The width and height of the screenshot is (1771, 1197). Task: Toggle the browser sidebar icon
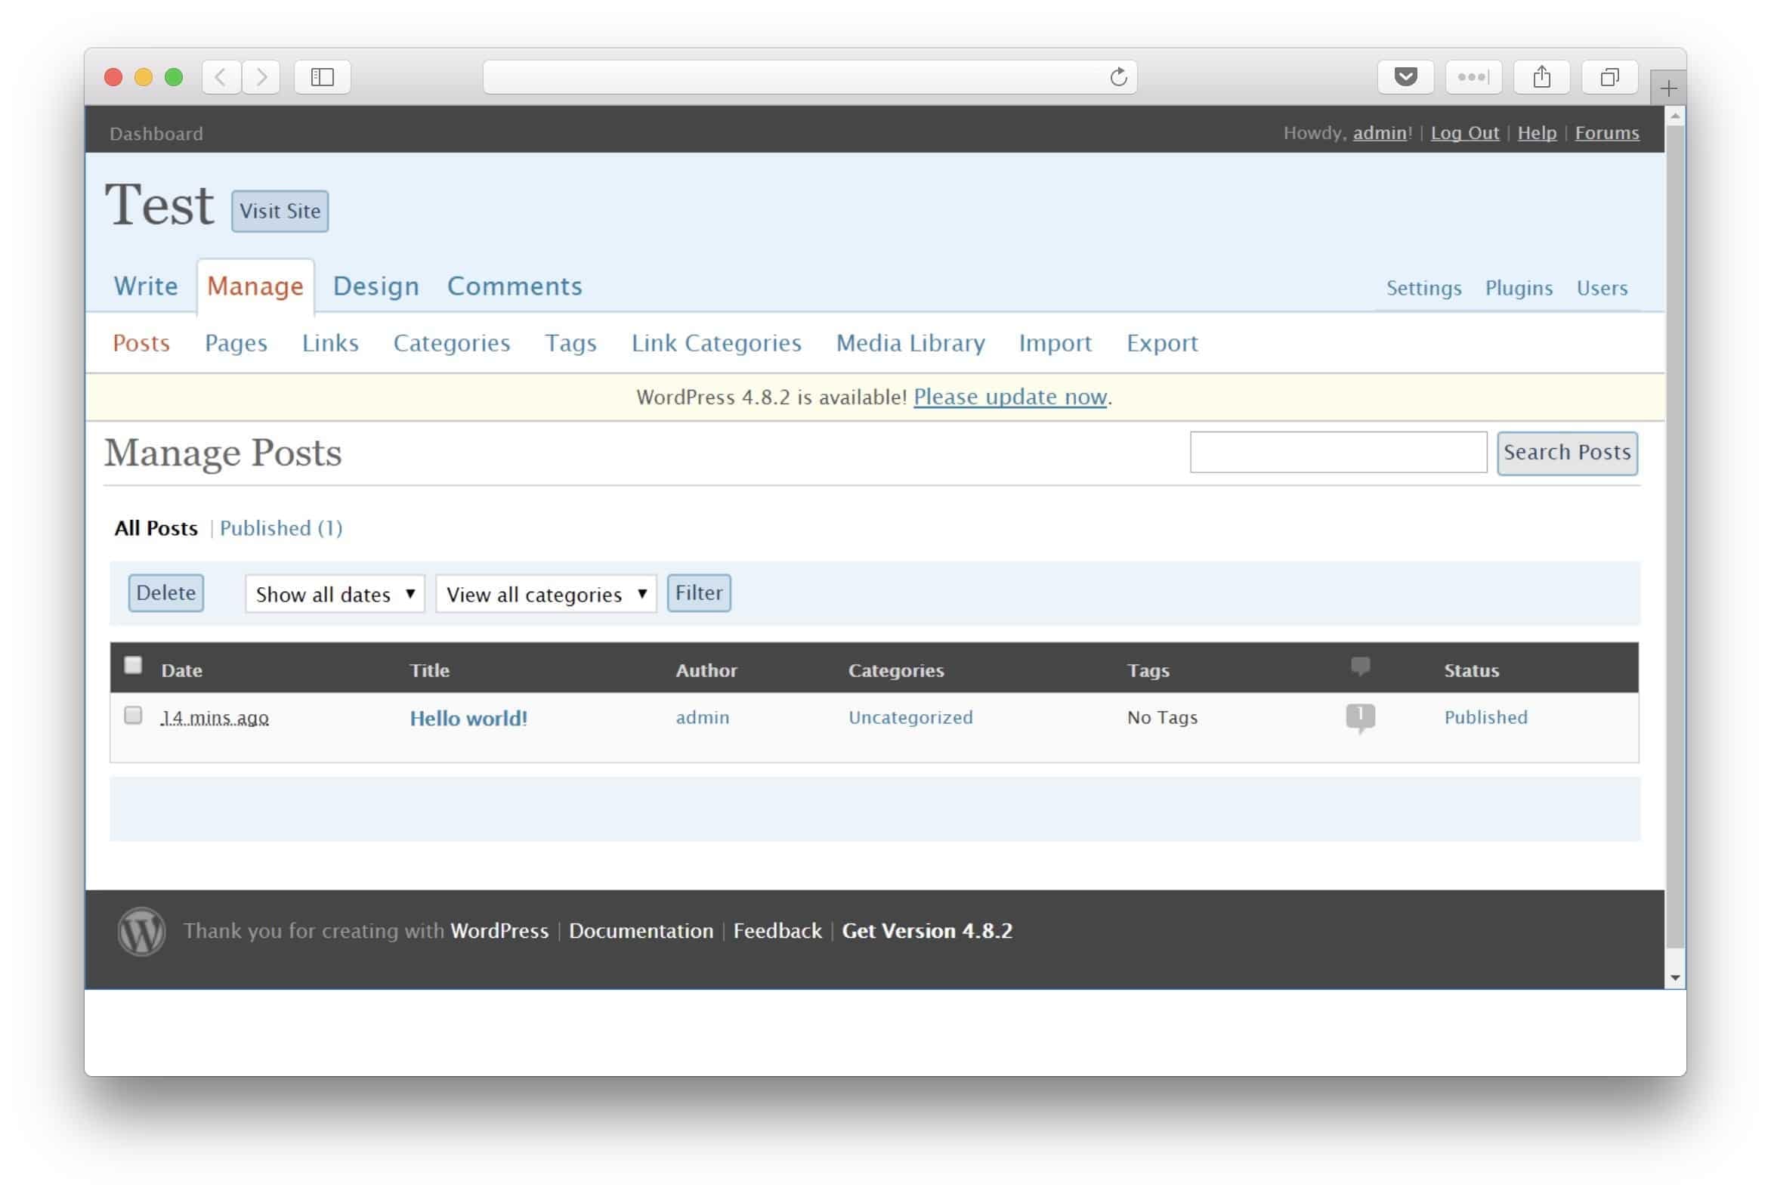pyautogui.click(x=323, y=77)
